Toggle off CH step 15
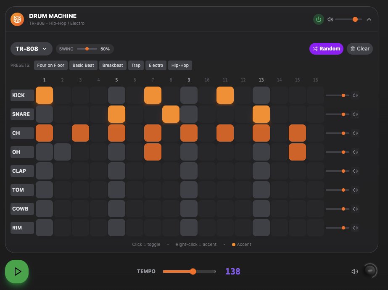The image size is (388, 290). click(297, 133)
